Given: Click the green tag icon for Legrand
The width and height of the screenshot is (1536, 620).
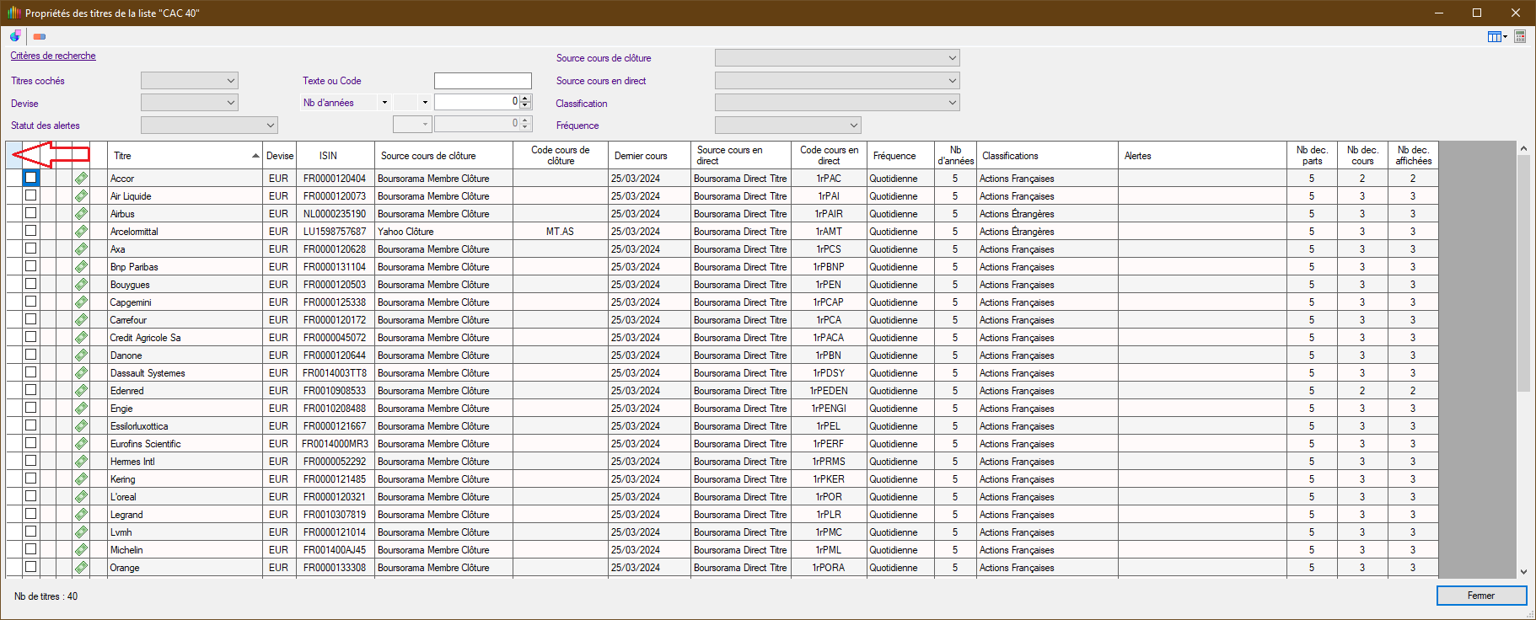Looking at the screenshot, I should 81,515.
